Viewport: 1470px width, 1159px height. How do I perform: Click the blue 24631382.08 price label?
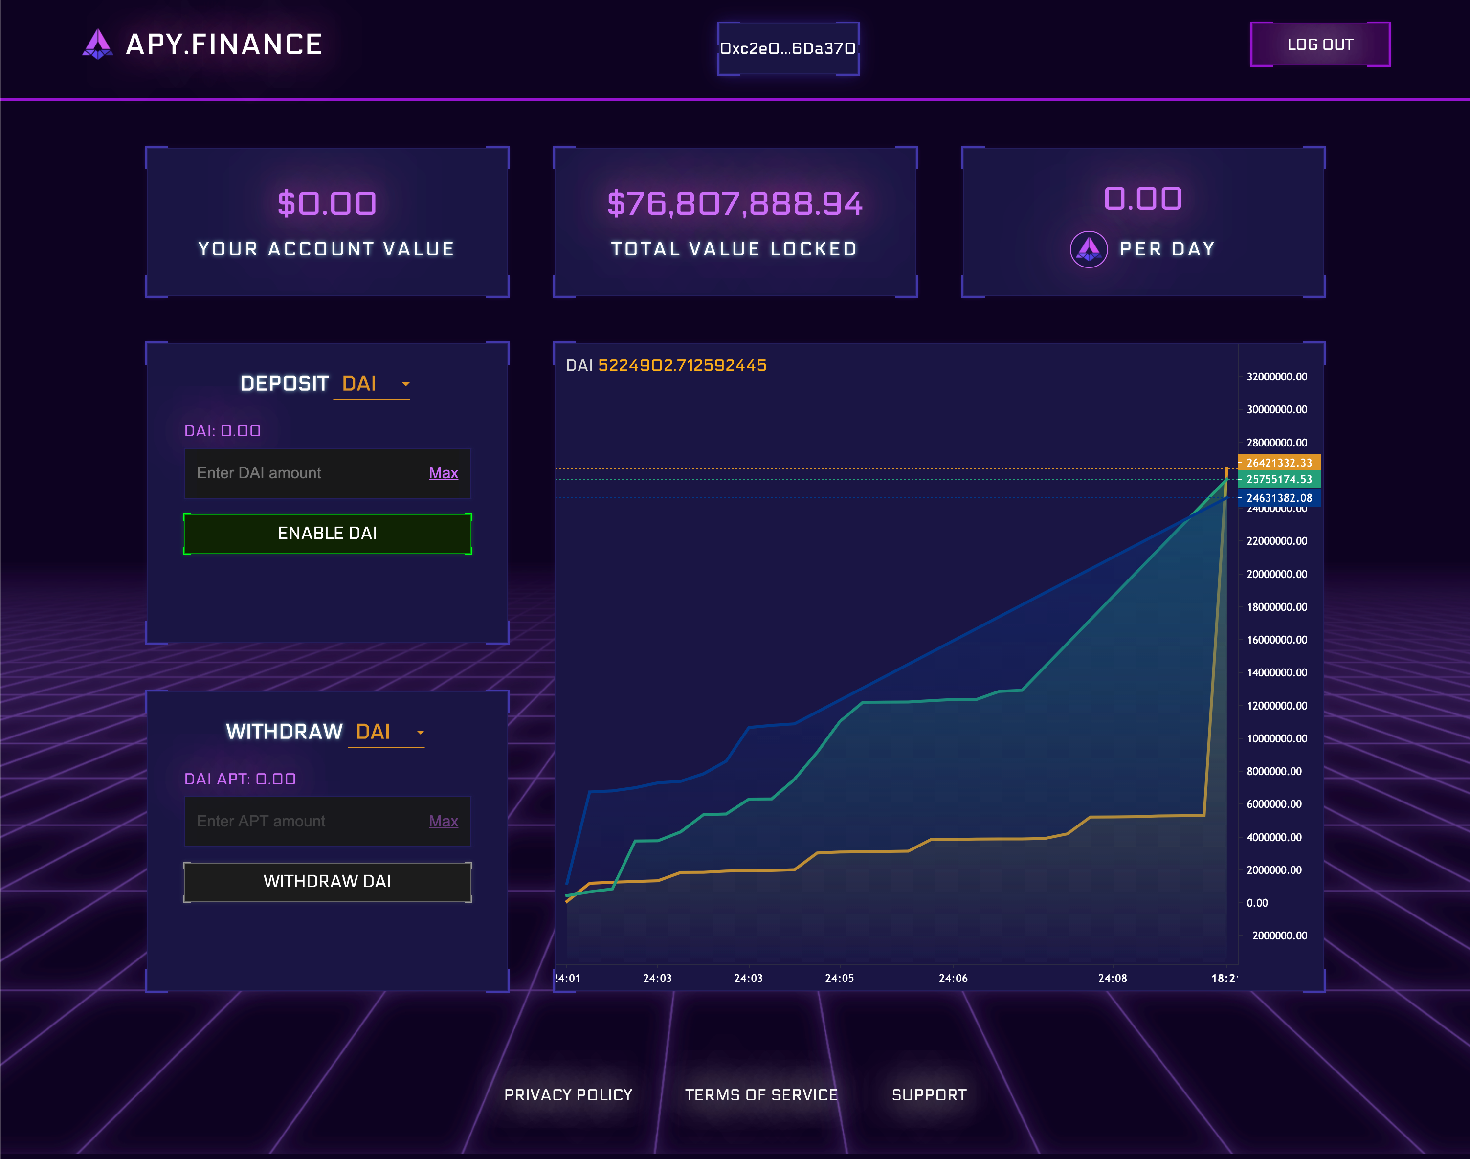click(x=1279, y=497)
